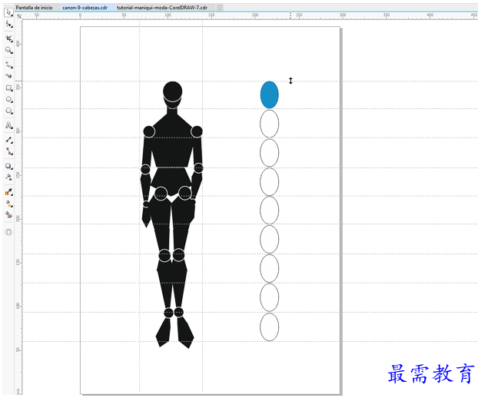Select the Pick tool
Image resolution: width=481 pixels, height=398 pixels.
pyautogui.click(x=8, y=12)
